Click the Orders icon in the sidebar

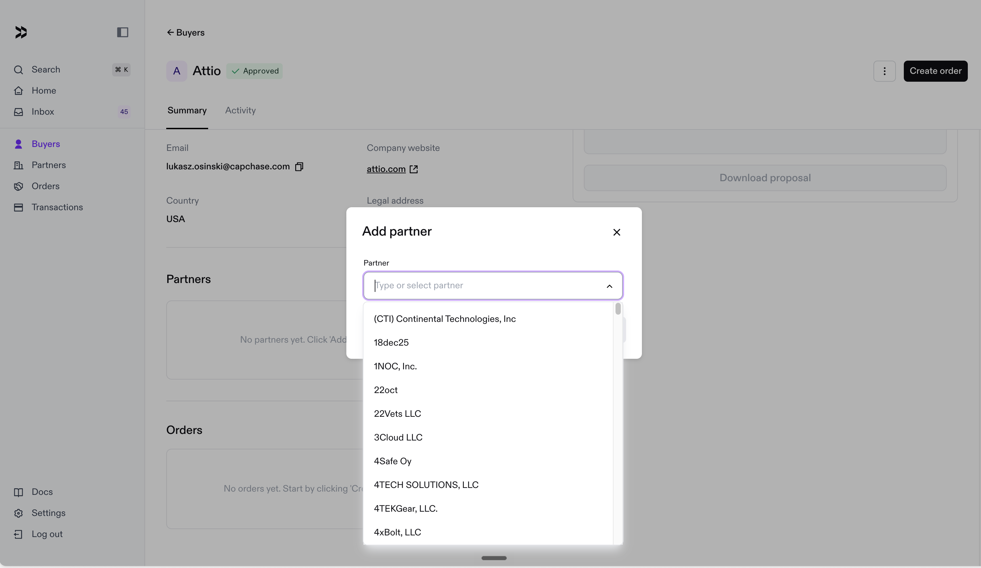pyautogui.click(x=18, y=186)
